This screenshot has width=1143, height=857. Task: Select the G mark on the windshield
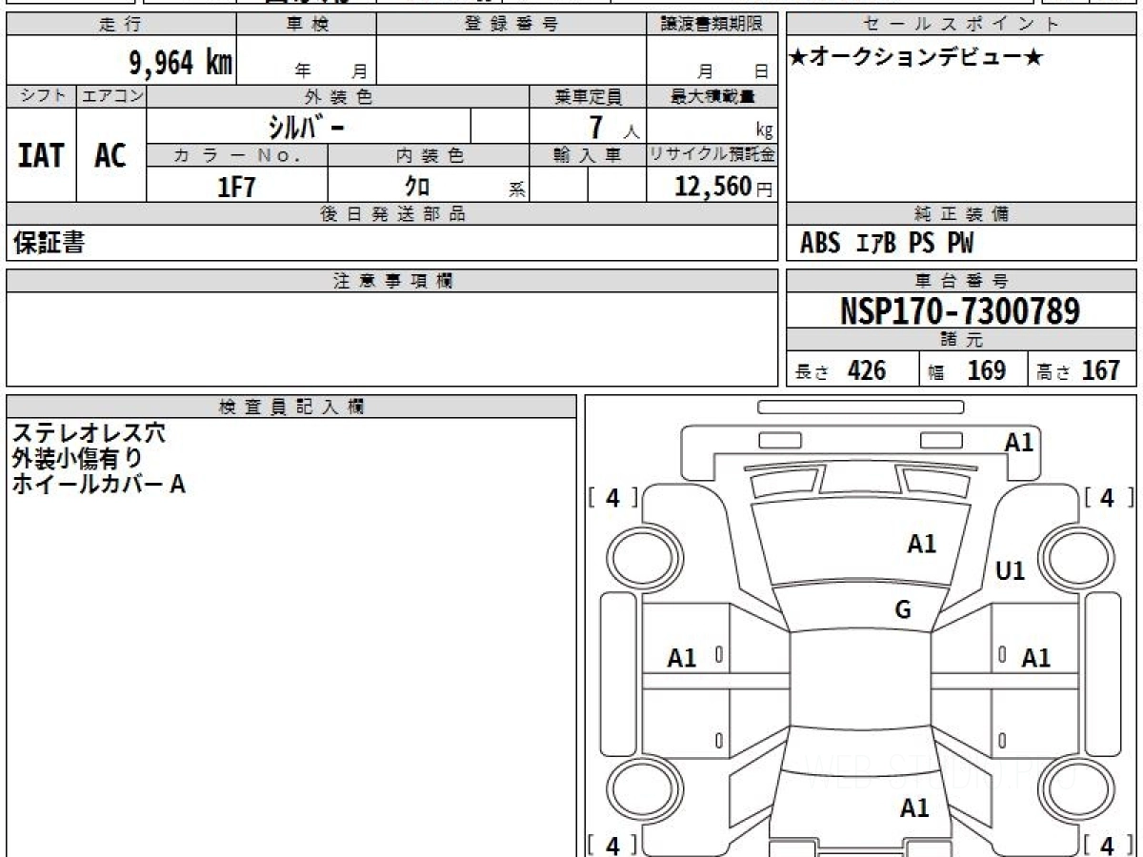(903, 610)
